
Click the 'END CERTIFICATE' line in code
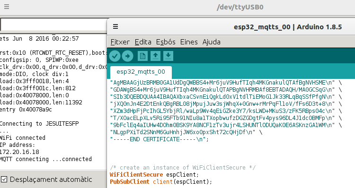[x=160, y=139]
